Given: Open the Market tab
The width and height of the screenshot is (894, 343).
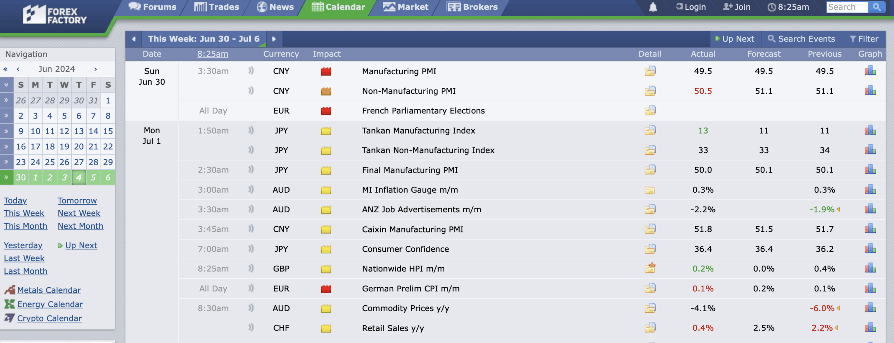Looking at the screenshot, I should click(x=405, y=7).
